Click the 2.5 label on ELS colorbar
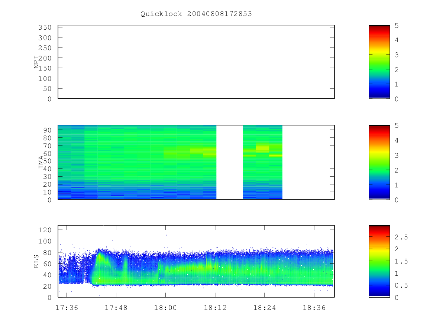This screenshot has height=334, width=446. click(401, 237)
